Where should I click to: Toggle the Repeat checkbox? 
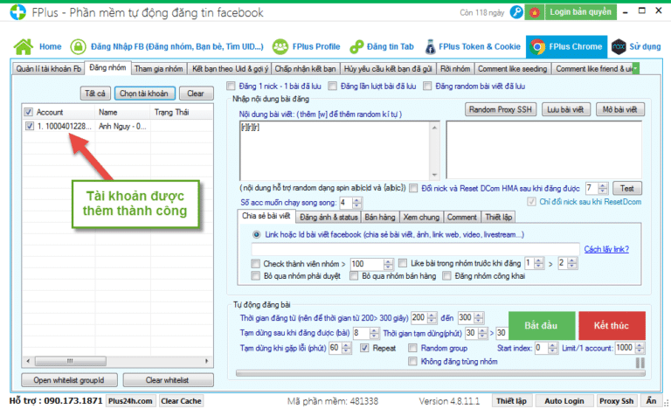[364, 348]
